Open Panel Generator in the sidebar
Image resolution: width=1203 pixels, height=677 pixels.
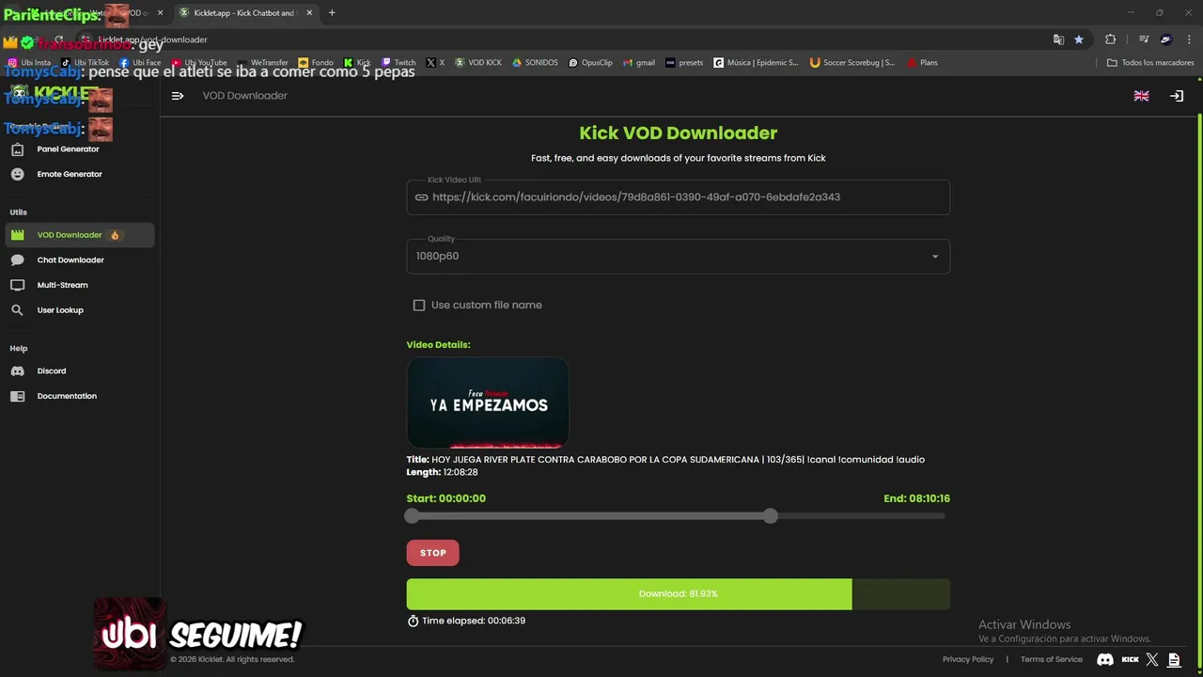80,149
